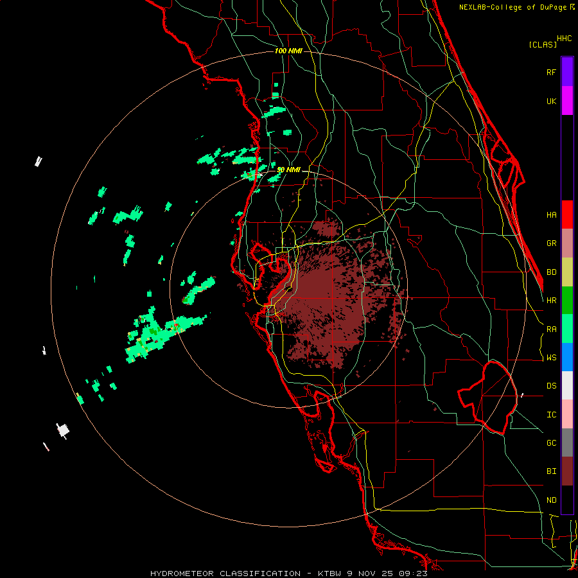This screenshot has height=578, width=578.
Task: Click the BD yellow legend swatch
Action: (x=567, y=272)
